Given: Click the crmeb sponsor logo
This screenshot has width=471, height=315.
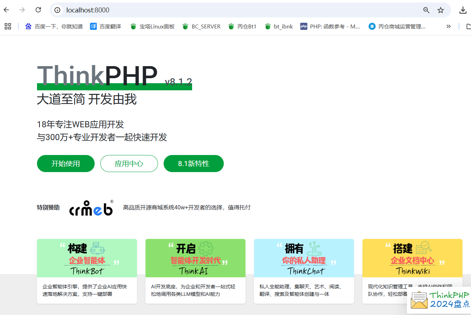Looking at the screenshot, I should tap(91, 207).
